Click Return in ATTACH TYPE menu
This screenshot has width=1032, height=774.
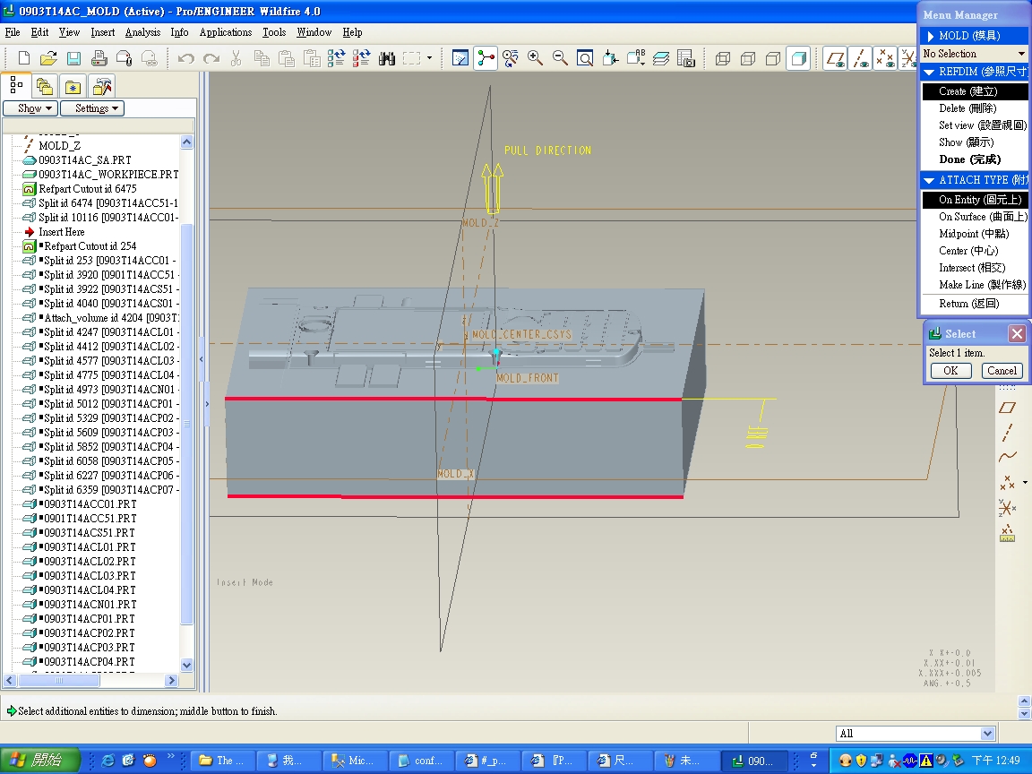(x=968, y=304)
